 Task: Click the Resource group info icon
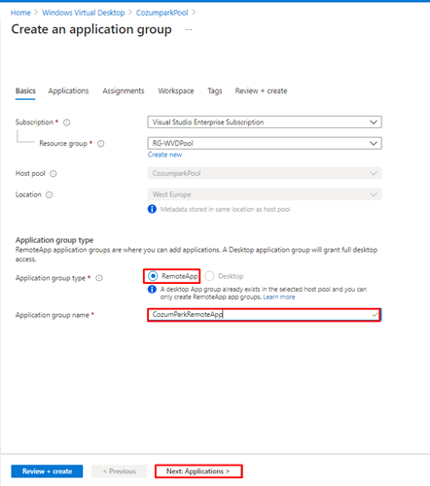point(101,144)
